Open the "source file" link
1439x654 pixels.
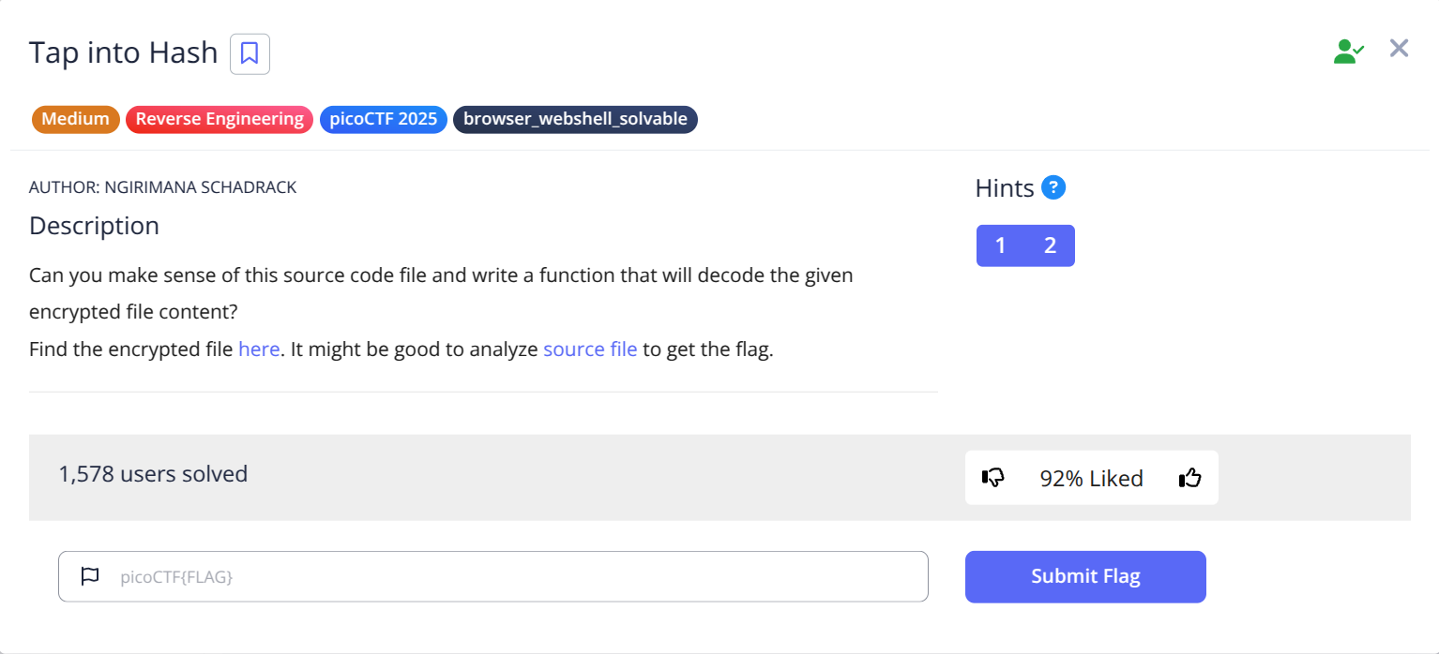(x=590, y=349)
